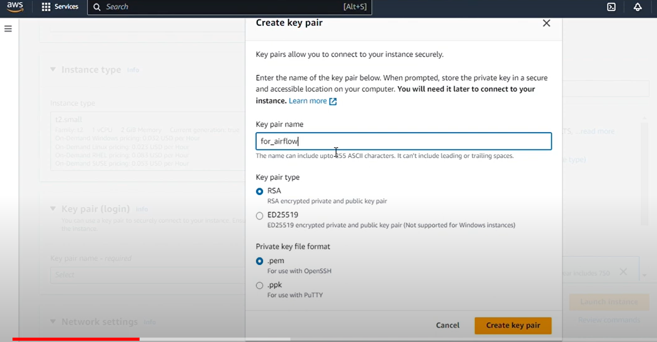
Task: Collapse the Key pair (login) section
Action: pyautogui.click(x=53, y=209)
